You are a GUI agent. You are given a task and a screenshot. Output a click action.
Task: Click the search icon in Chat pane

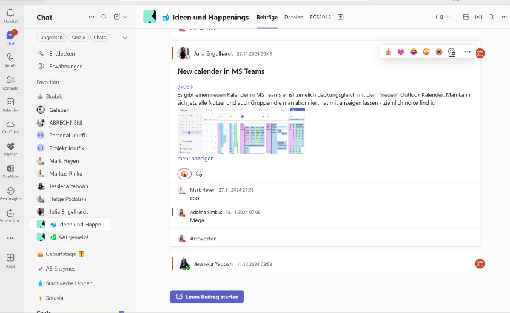click(104, 17)
